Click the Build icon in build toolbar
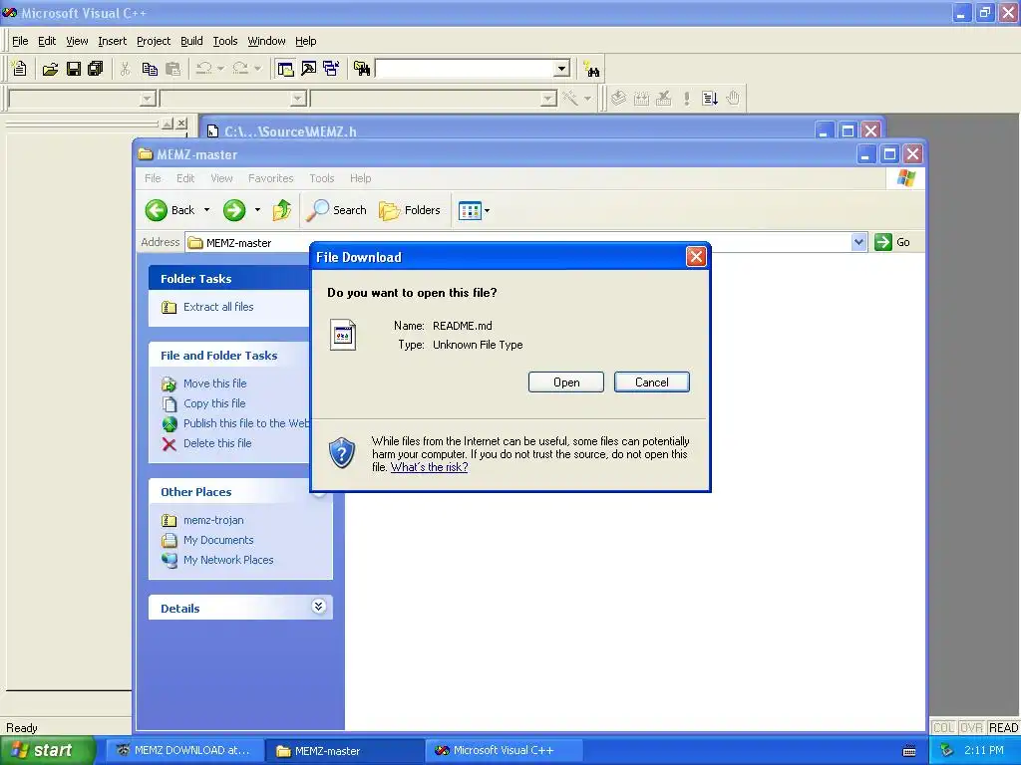 (x=641, y=99)
